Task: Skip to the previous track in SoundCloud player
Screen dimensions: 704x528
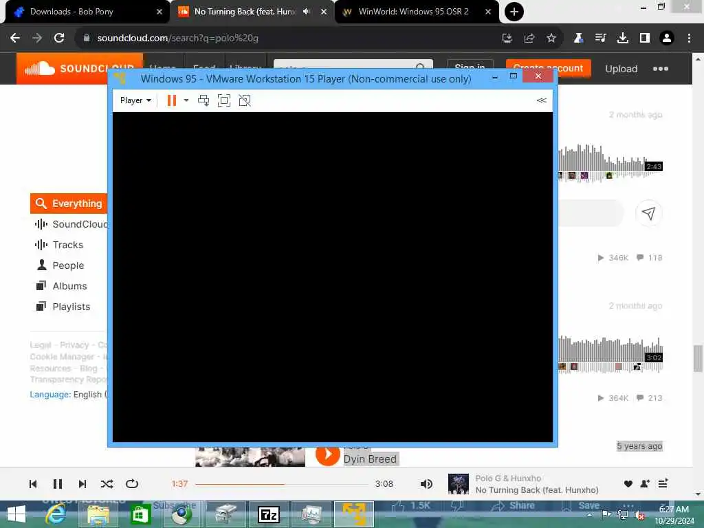Action: coord(33,483)
